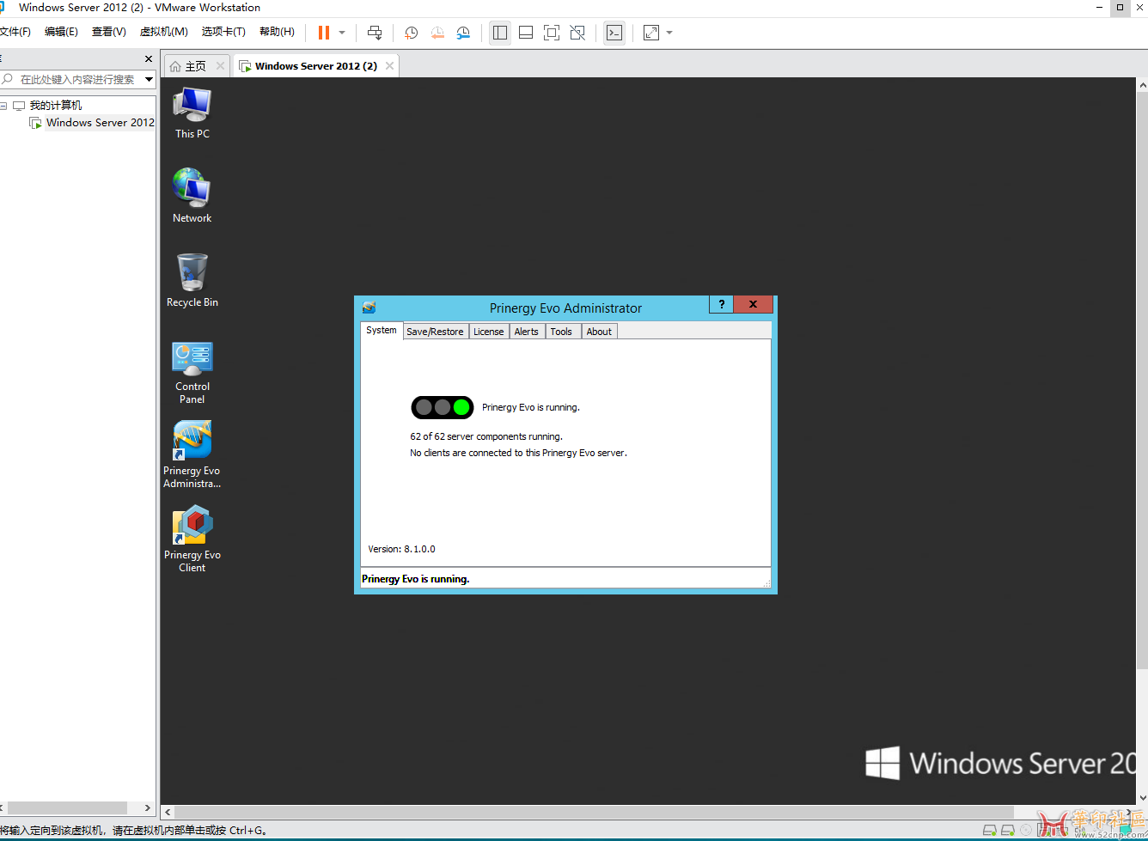Close the 主页 tab
The image size is (1148, 841).
point(221,65)
